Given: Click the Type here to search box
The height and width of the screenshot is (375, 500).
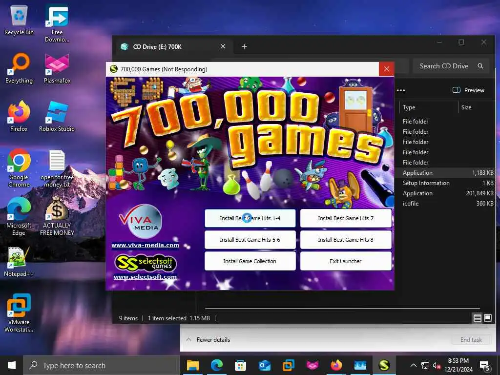Looking at the screenshot, I should [x=102, y=365].
